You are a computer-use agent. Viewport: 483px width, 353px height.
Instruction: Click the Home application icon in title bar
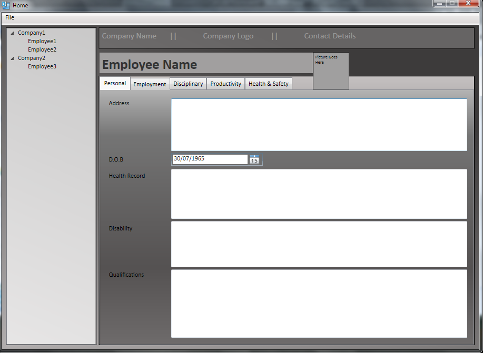coord(6,5)
